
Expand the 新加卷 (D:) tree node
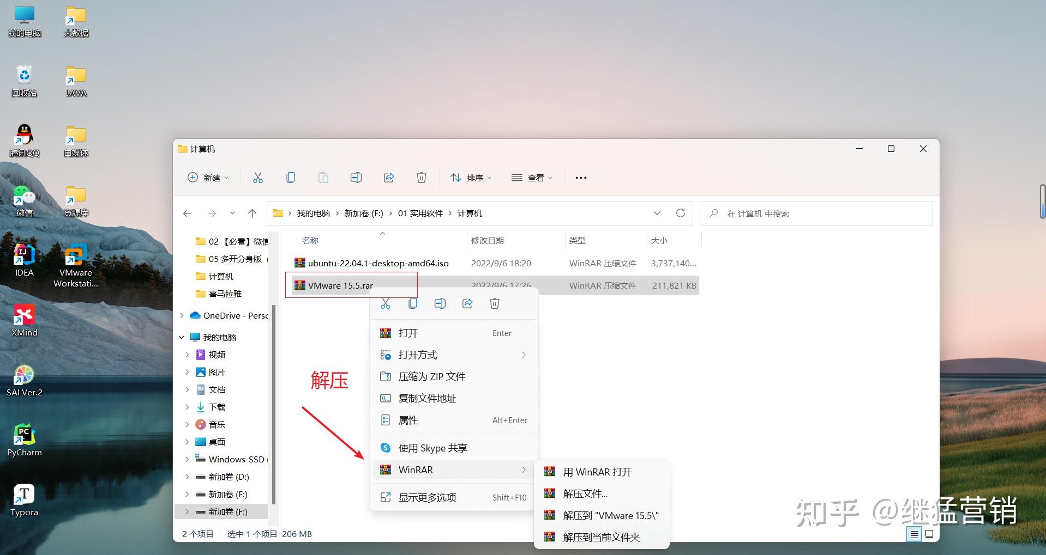point(187,477)
